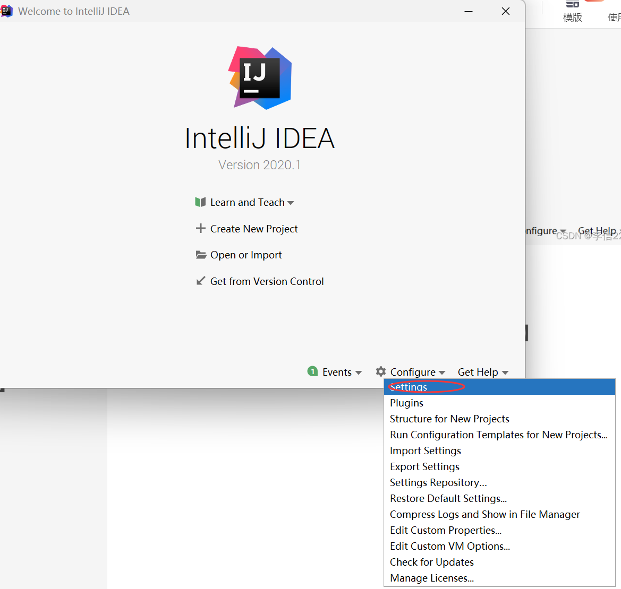This screenshot has height=589, width=621.
Task: Click the Get Help label
Action: [x=478, y=372]
